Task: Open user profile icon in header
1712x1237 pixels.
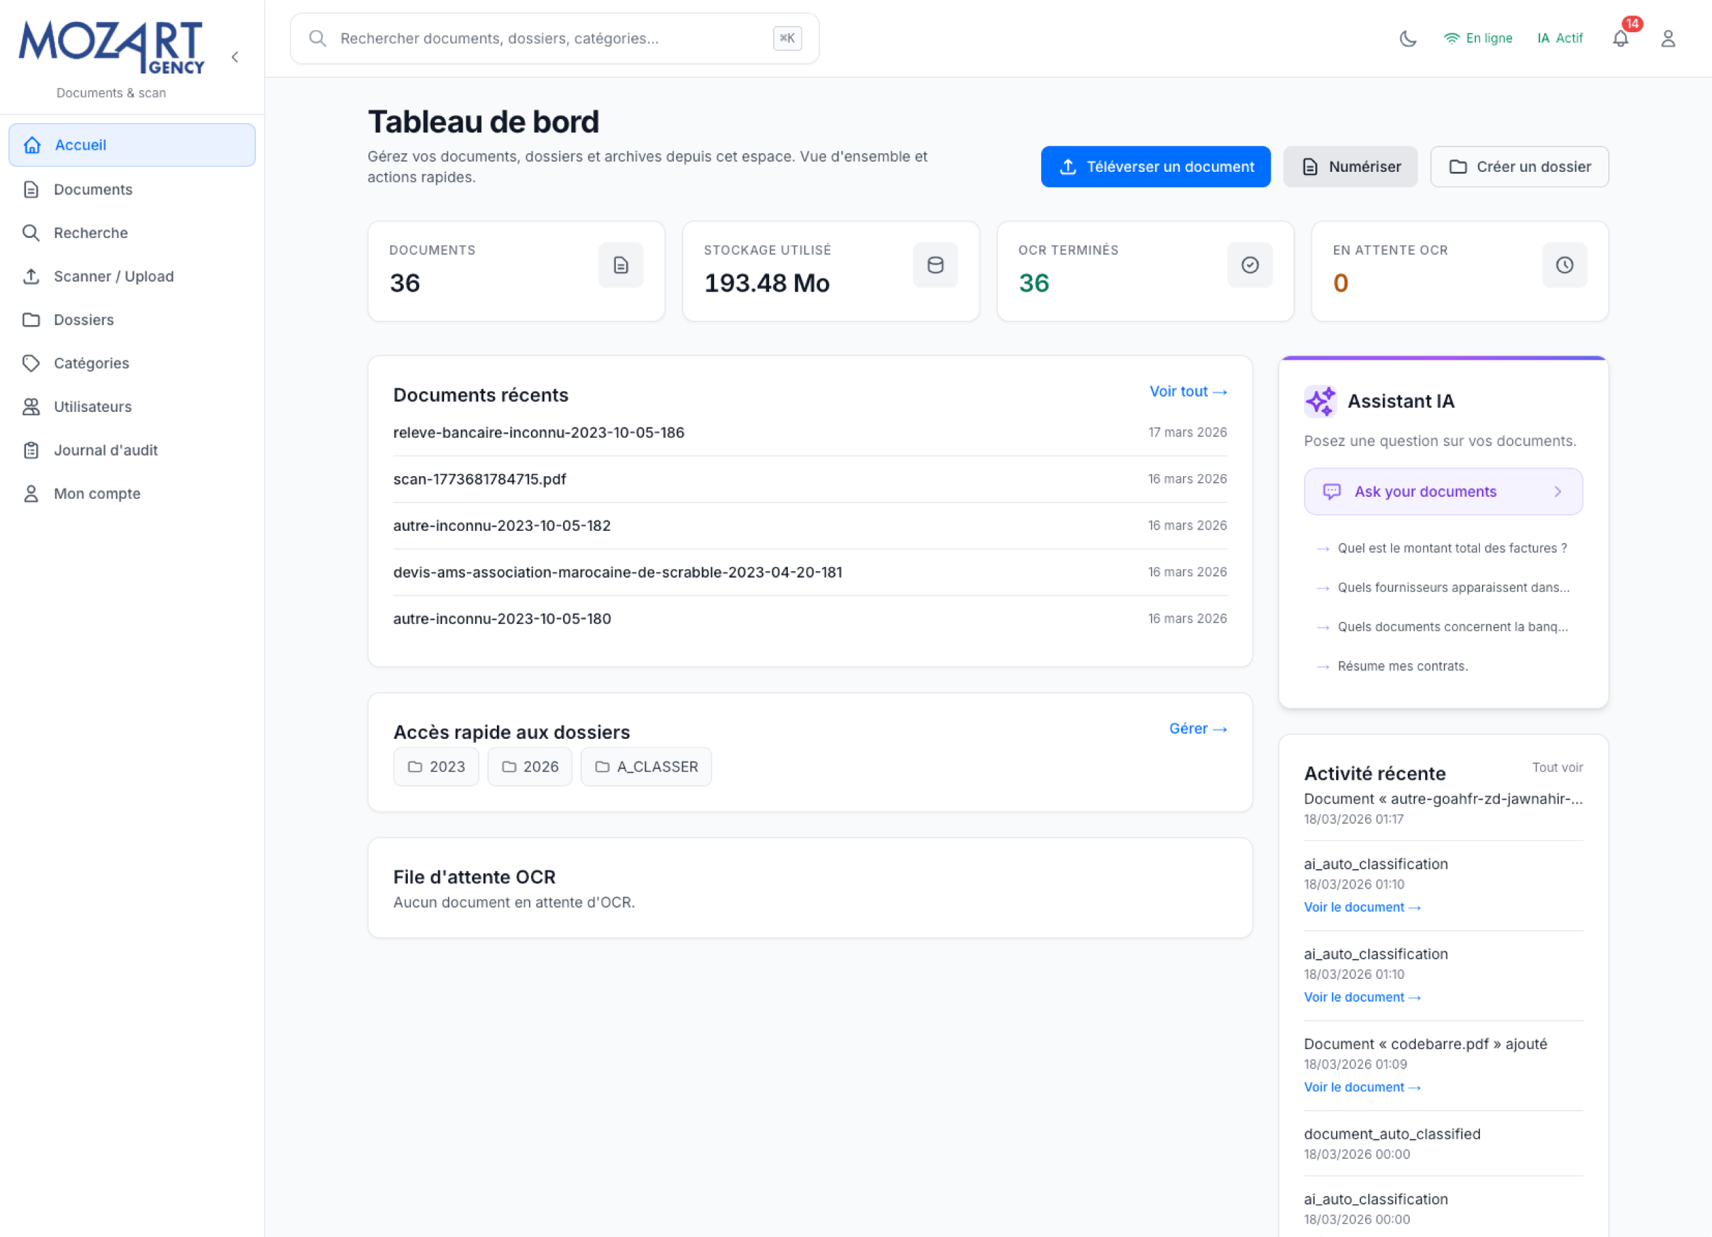Action: 1667,39
